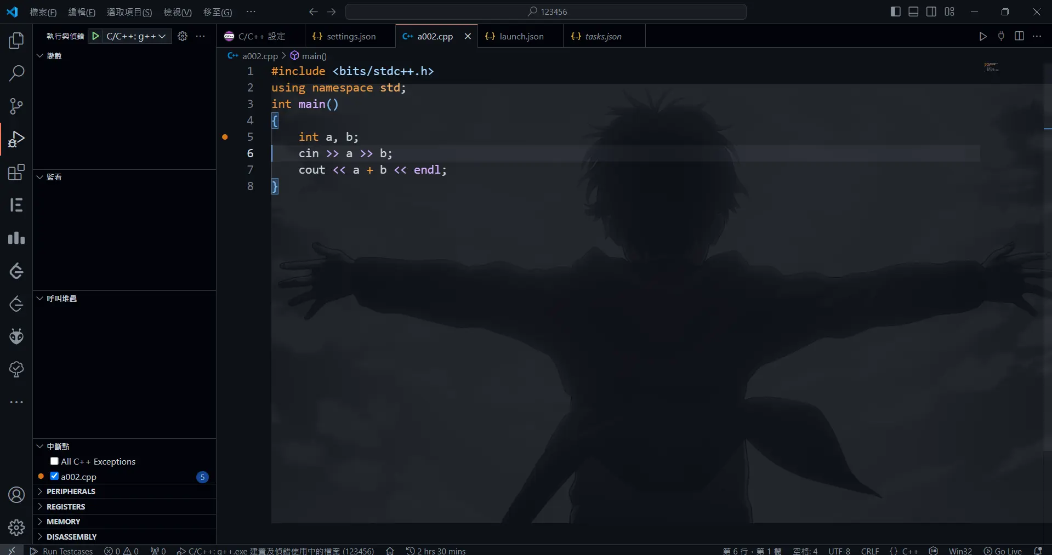Remove the breakpoint dot on line 5
1052x555 pixels.
(225, 137)
